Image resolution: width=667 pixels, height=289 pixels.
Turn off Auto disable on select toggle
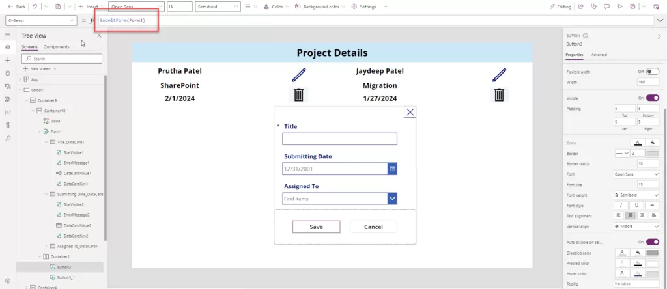click(652, 241)
